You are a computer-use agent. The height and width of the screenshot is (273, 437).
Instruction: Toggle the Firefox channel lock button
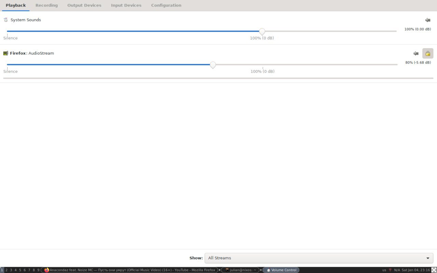428,54
